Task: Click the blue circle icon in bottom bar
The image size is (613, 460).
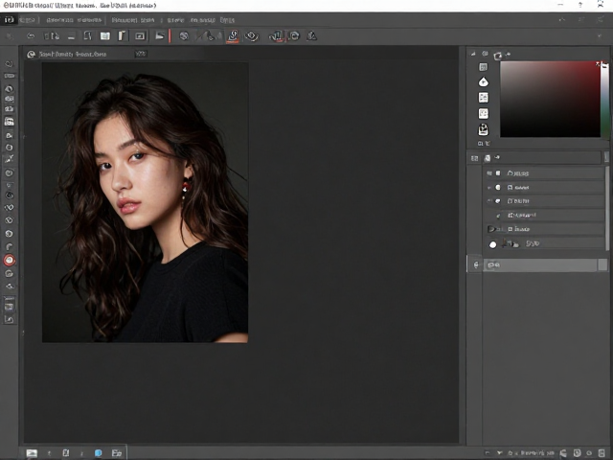Action: pyautogui.click(x=98, y=452)
